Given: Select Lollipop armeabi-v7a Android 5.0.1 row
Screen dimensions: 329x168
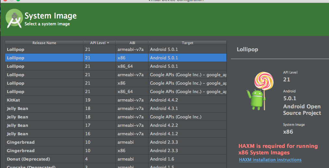Looking at the screenshot, I should (x=116, y=49).
